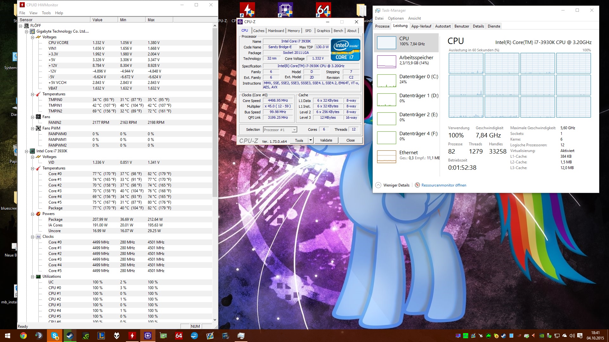Open Skype from the taskbar
Viewport: 609px width, 342px height.
point(55,336)
